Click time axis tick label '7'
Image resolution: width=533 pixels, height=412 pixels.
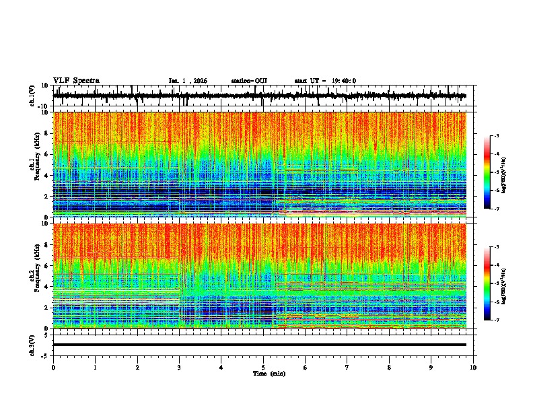click(347, 368)
